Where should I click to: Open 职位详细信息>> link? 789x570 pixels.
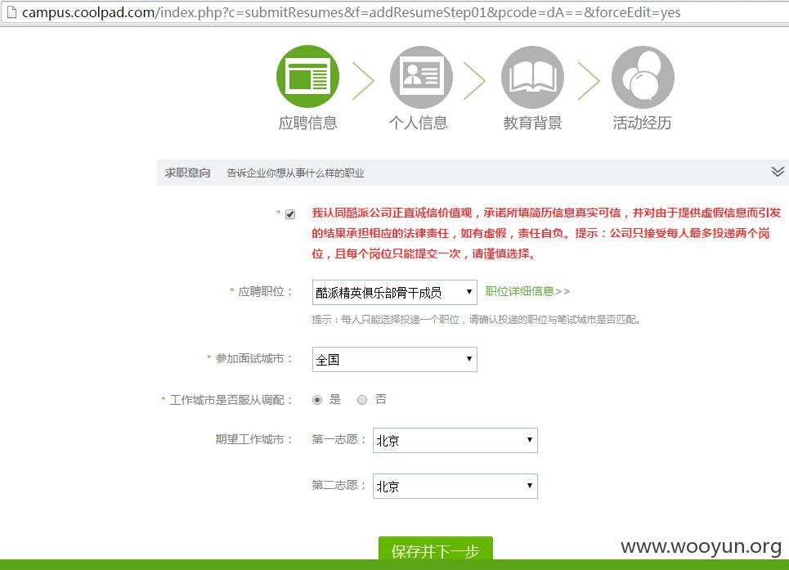pos(527,291)
